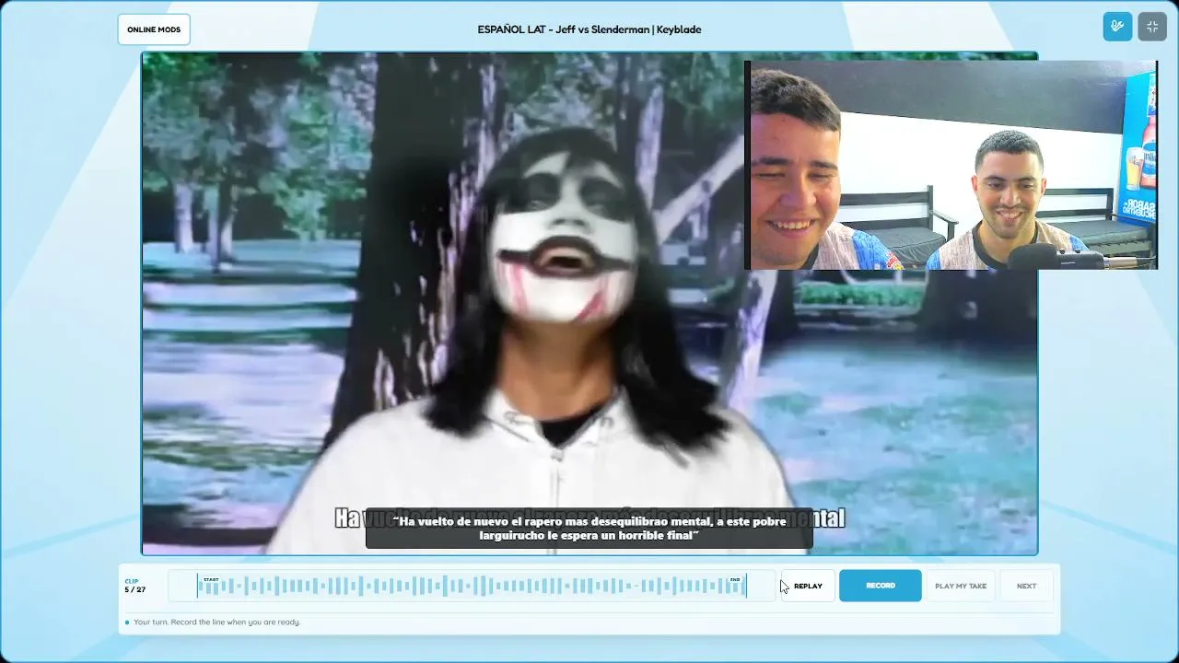This screenshot has width=1179, height=663.
Task: Open the microphone settings icon
Action: click(x=1117, y=27)
